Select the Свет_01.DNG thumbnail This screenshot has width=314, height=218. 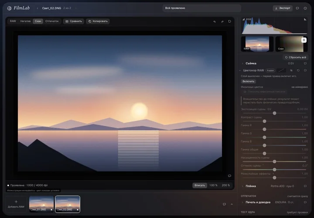pos(41,204)
